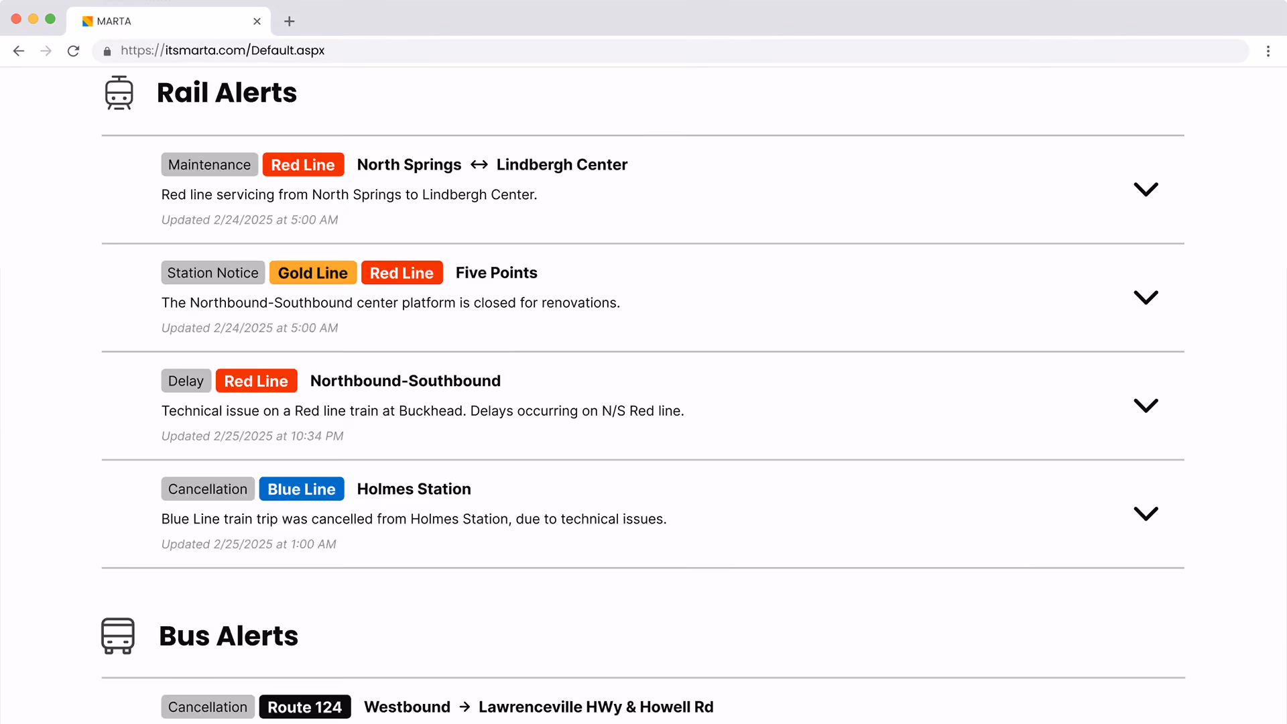
Task: Click the Delay tag
Action: click(x=186, y=381)
